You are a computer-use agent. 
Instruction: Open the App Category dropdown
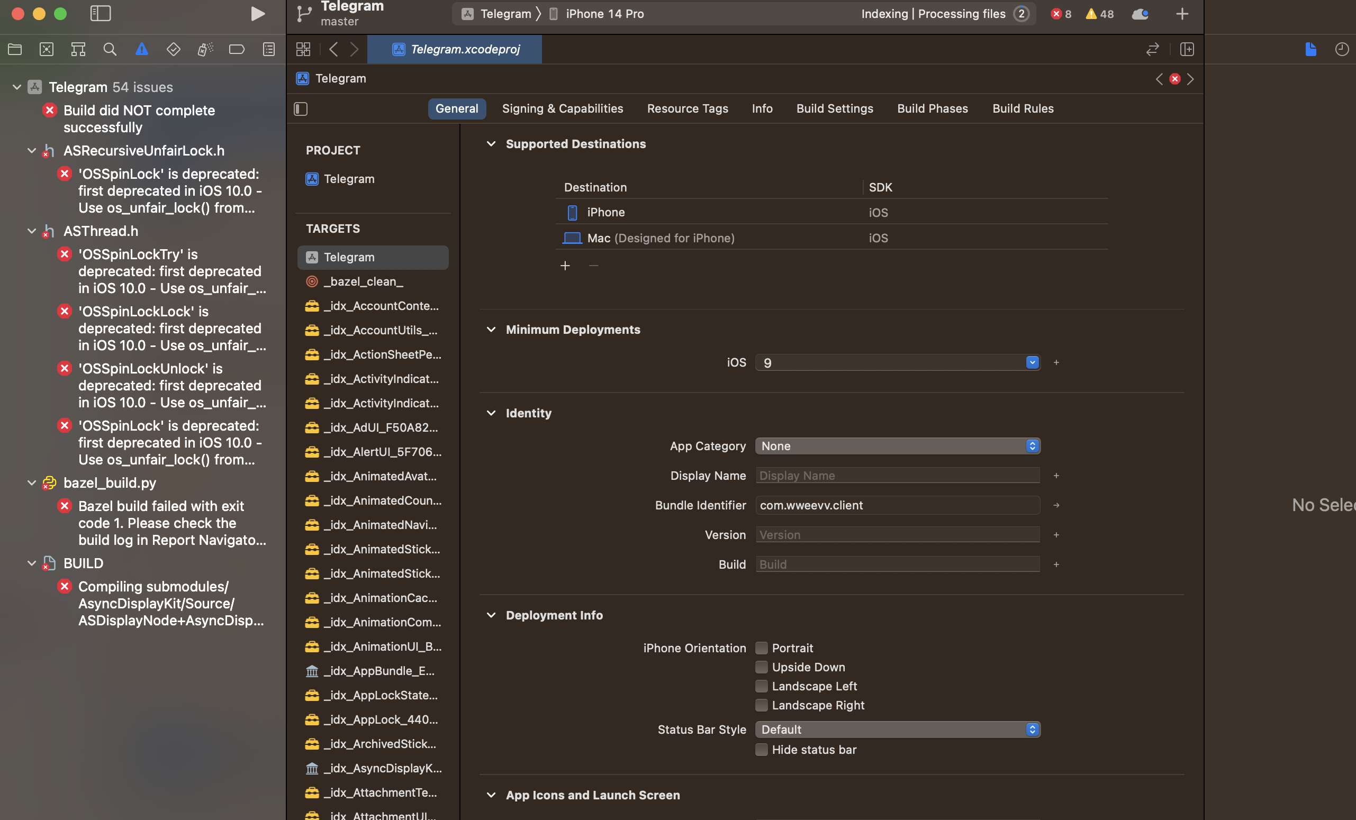(x=897, y=446)
